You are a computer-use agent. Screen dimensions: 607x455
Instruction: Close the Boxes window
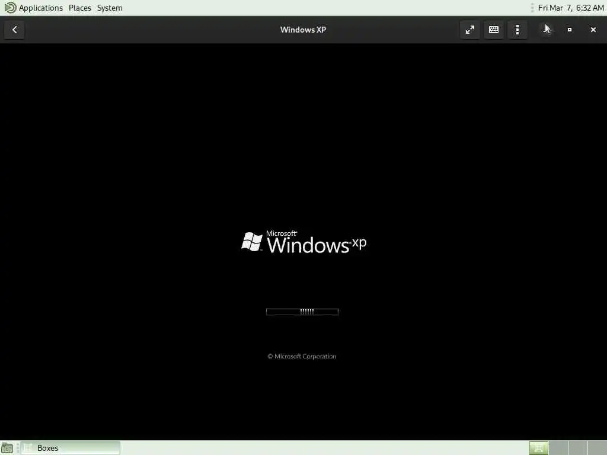click(593, 30)
